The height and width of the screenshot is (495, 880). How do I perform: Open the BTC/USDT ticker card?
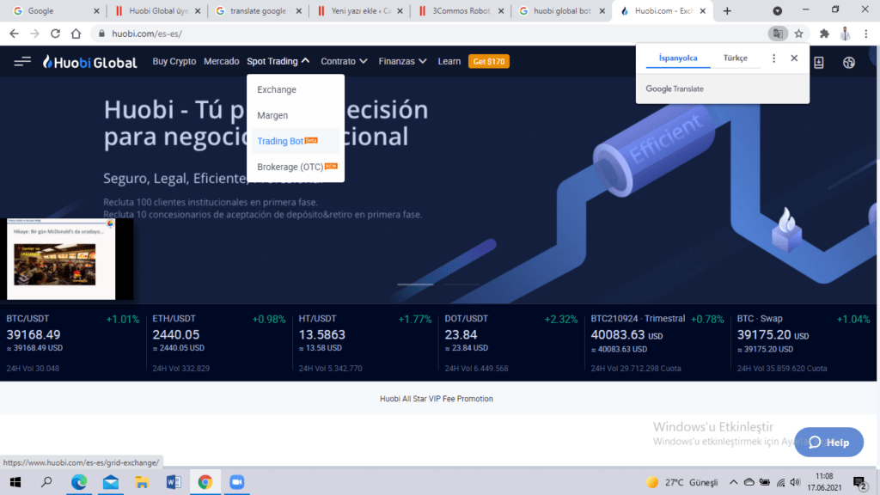72,342
